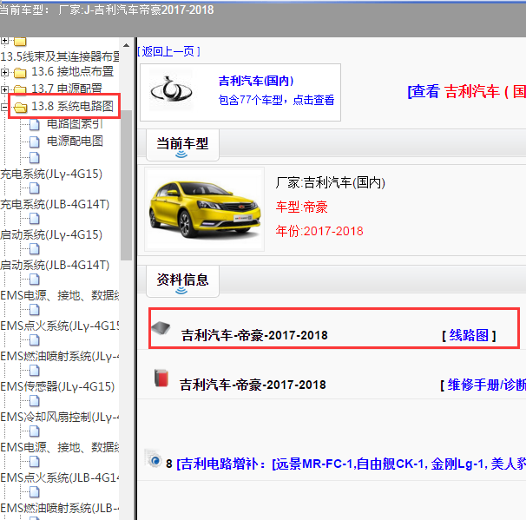Click page icon above EMS点火系统(JLB-4G14
The height and width of the screenshot is (520, 526).
(34, 462)
